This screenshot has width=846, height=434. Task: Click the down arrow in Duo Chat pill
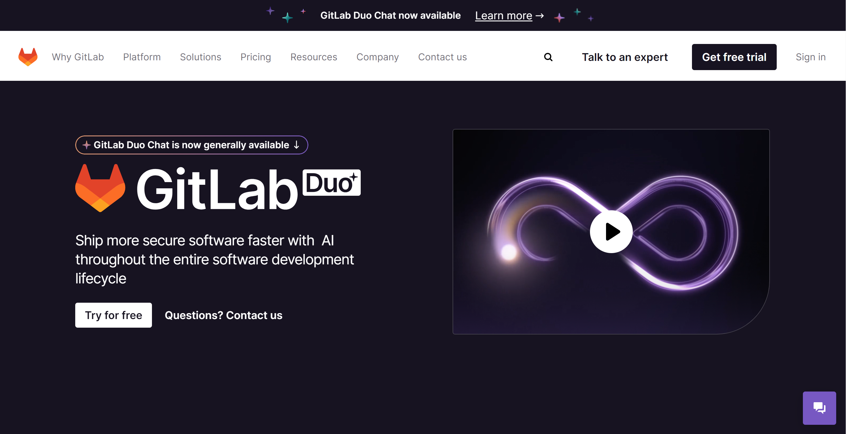(296, 145)
